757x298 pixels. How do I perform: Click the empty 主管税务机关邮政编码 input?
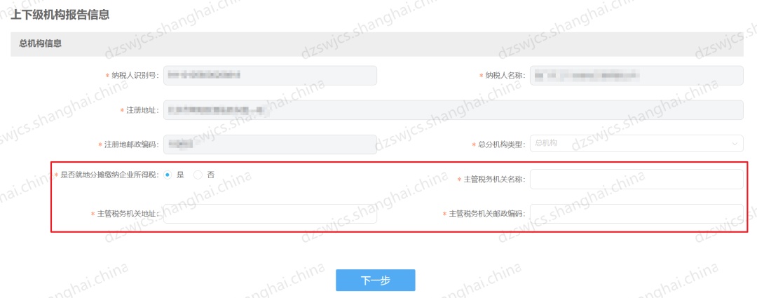pos(636,213)
